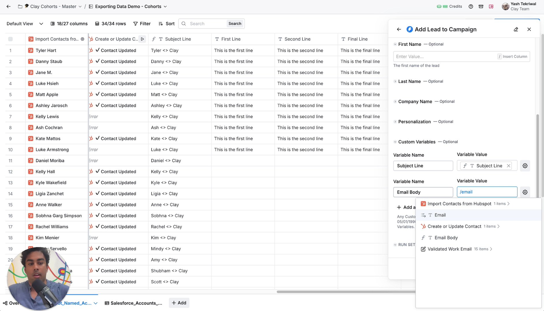Viewport: 544px width, 311px height.
Task: Click the red recording icon in header
Action: coord(491,6)
